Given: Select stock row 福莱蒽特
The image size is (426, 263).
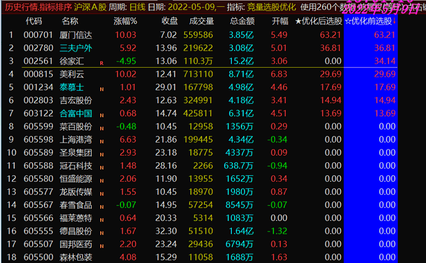Looking at the screenshot, I should 200,217.
